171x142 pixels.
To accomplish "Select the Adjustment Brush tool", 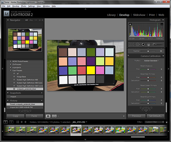I will click(x=158, y=44).
